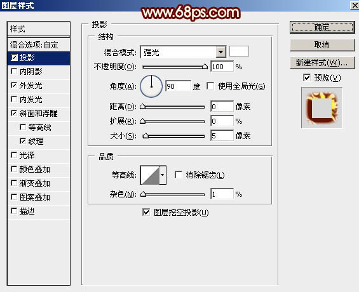Uncheck 图层挖空投影 option

tap(146, 213)
